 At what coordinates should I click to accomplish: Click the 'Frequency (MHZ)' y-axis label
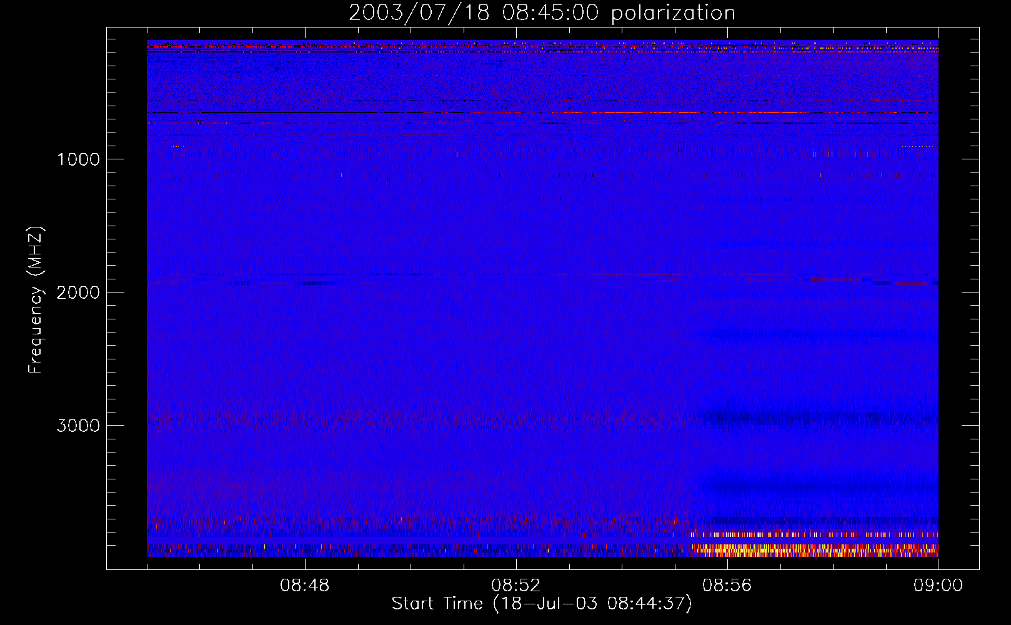(35, 300)
